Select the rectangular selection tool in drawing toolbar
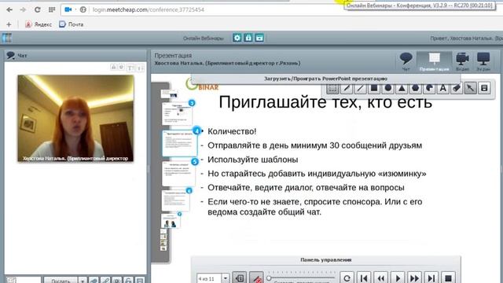 point(332,88)
